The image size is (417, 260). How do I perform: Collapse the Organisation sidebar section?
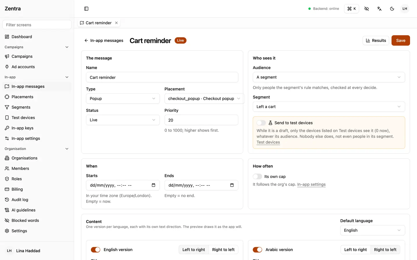pos(67,149)
